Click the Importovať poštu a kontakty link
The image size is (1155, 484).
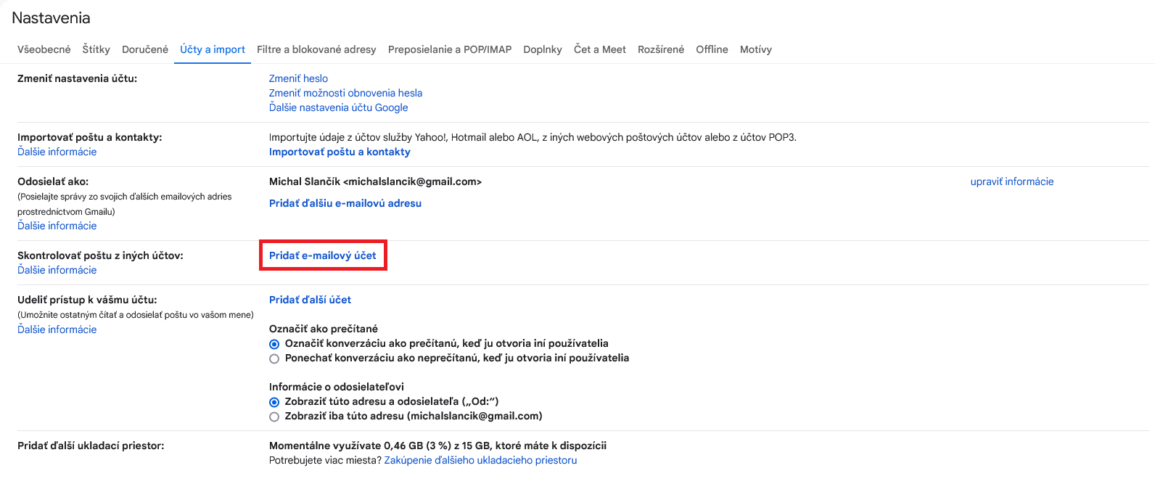(x=340, y=152)
